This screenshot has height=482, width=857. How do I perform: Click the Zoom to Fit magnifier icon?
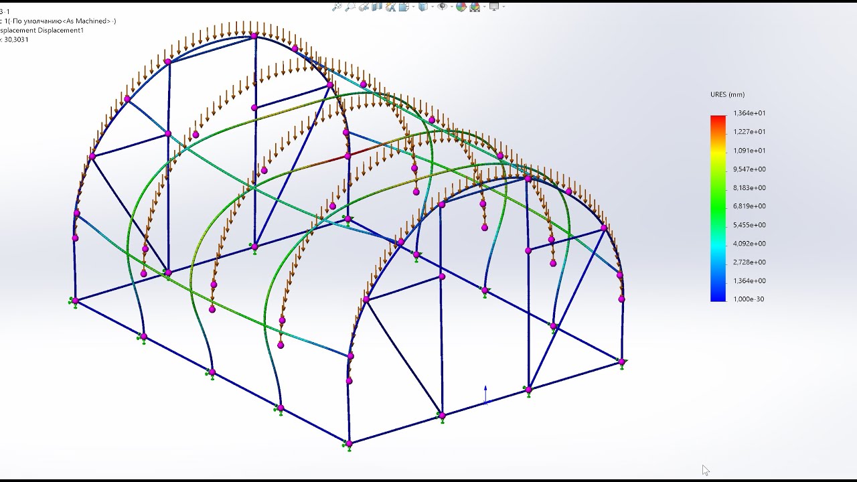pyautogui.click(x=337, y=7)
